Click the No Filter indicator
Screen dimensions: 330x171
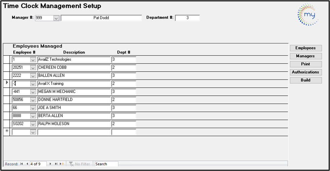click(x=79, y=164)
